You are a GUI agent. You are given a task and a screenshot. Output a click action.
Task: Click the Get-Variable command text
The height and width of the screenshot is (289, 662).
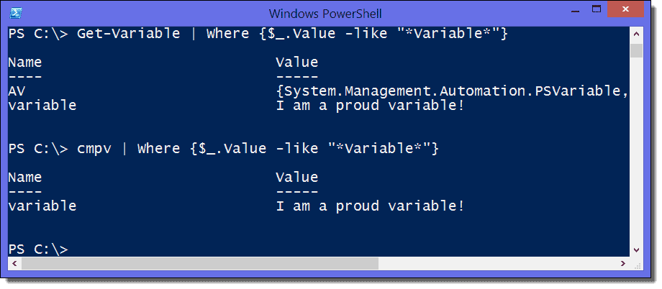pos(128,34)
